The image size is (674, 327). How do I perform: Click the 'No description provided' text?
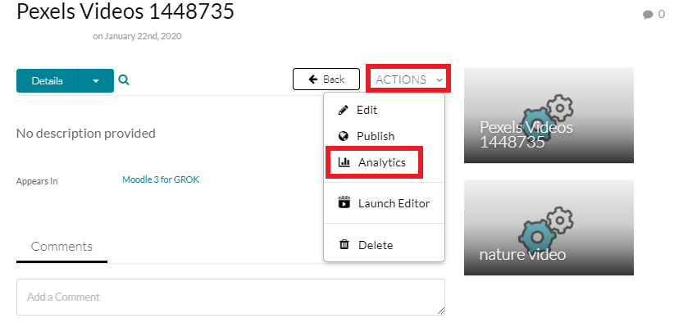pyautogui.click(x=86, y=134)
